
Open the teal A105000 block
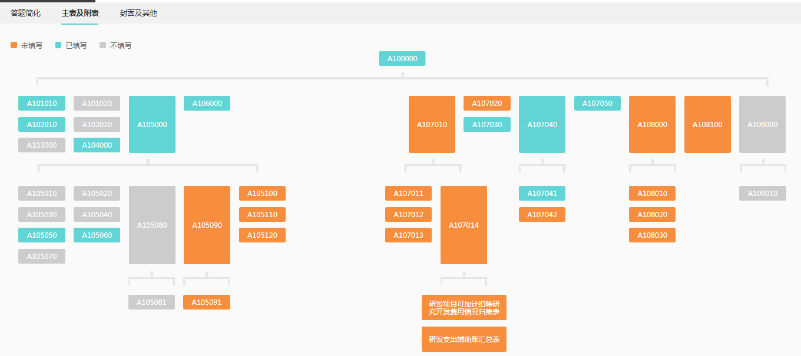point(152,124)
